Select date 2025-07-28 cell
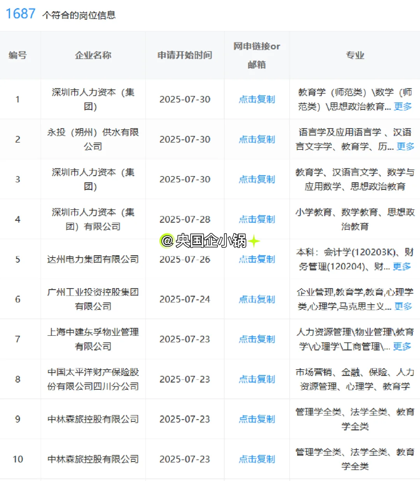 185,219
